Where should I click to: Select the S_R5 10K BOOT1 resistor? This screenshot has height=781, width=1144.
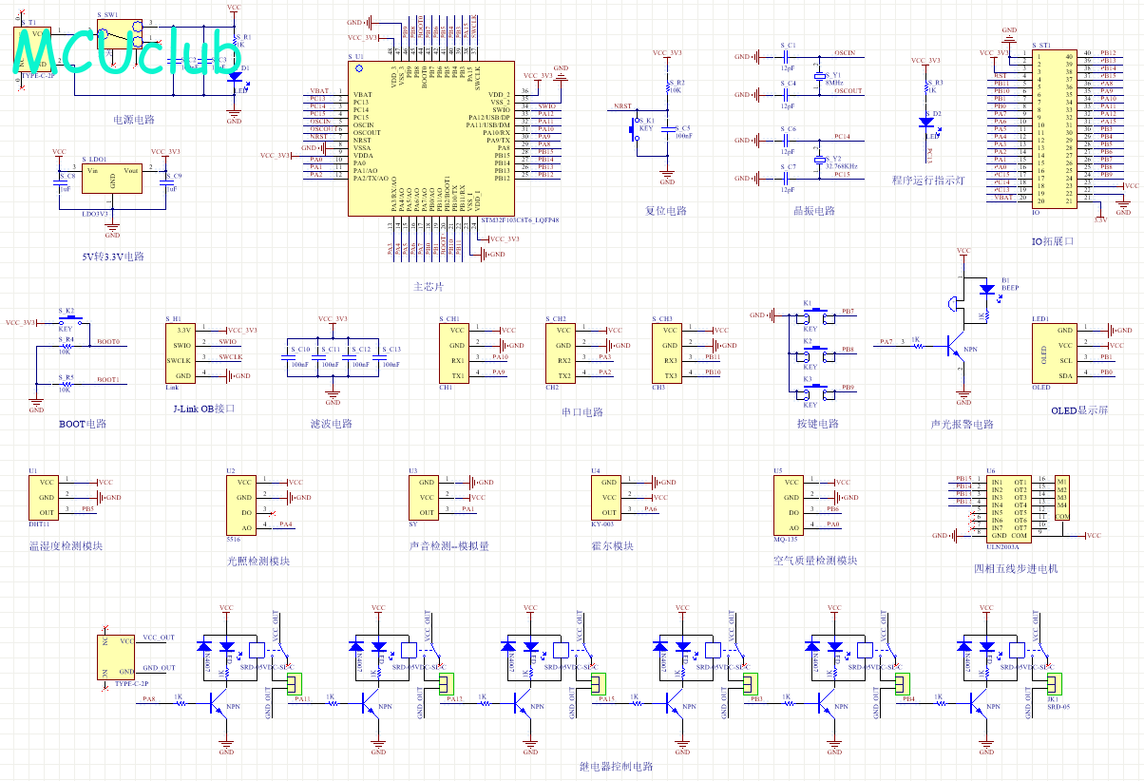click(x=65, y=384)
